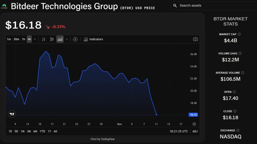Take a chart snapshot with camera icon
Viewport: 257px width, 144px height.
coord(195,39)
